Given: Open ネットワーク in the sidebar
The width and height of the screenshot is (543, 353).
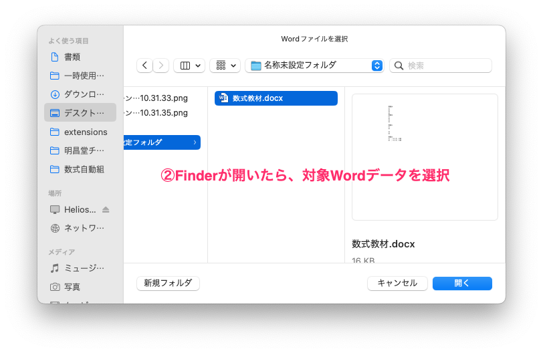Looking at the screenshot, I should click(x=84, y=228).
